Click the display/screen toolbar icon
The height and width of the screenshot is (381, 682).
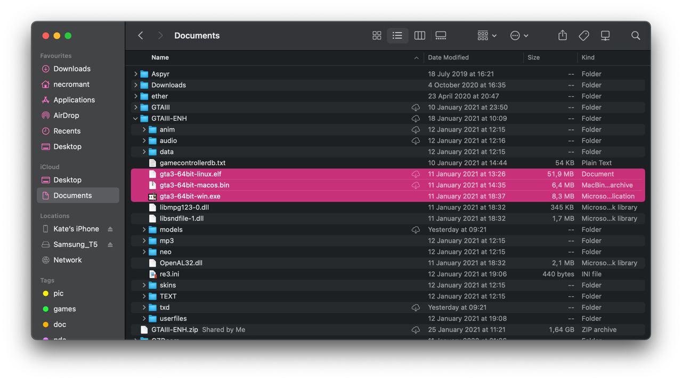pyautogui.click(x=605, y=36)
